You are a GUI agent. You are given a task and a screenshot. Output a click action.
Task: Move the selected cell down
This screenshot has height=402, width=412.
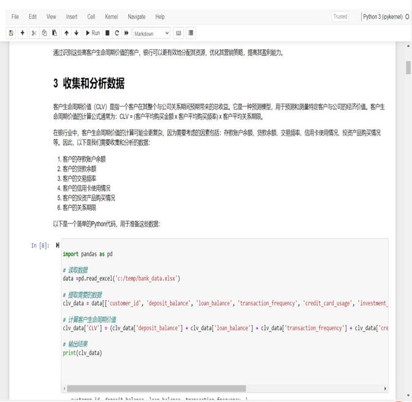pyautogui.click(x=77, y=33)
